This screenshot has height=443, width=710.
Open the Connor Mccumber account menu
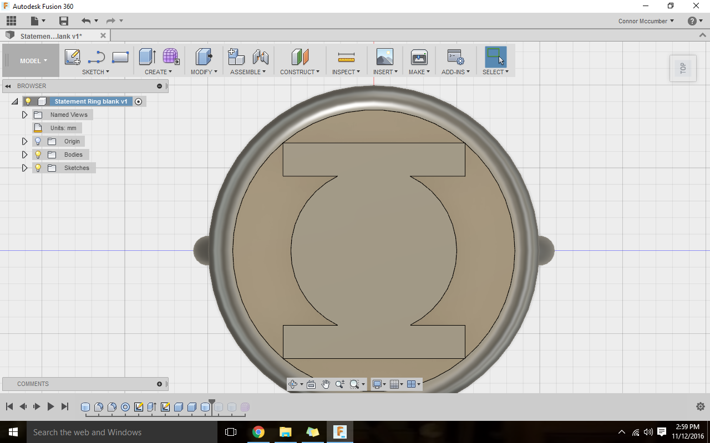click(x=646, y=21)
